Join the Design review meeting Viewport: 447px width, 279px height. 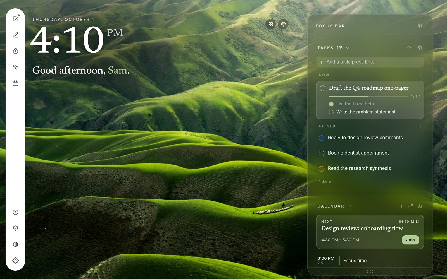pyautogui.click(x=410, y=240)
